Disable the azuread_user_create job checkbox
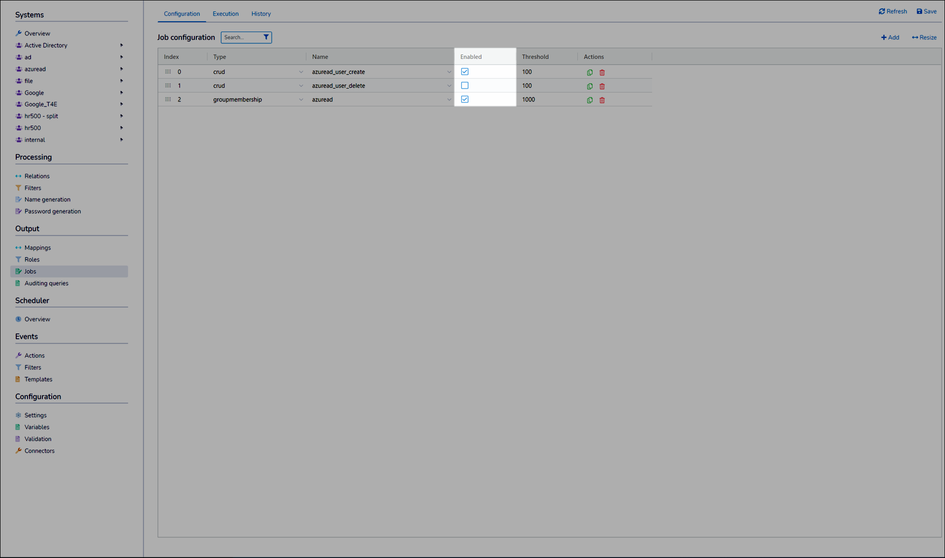Image resolution: width=945 pixels, height=558 pixels. coord(465,72)
